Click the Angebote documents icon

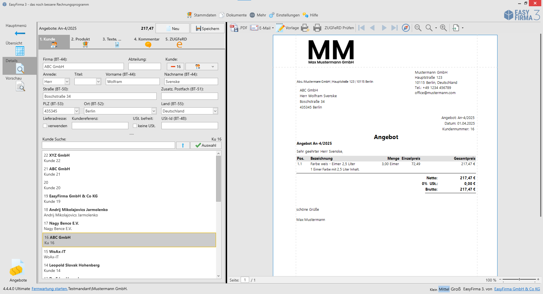point(18,268)
